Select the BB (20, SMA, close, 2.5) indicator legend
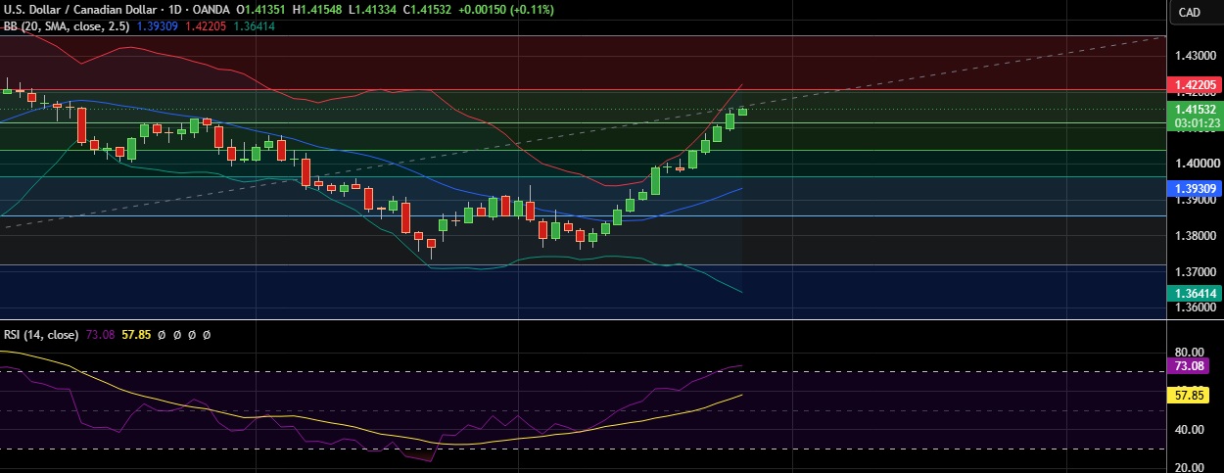This screenshot has width=1224, height=473. point(65,26)
